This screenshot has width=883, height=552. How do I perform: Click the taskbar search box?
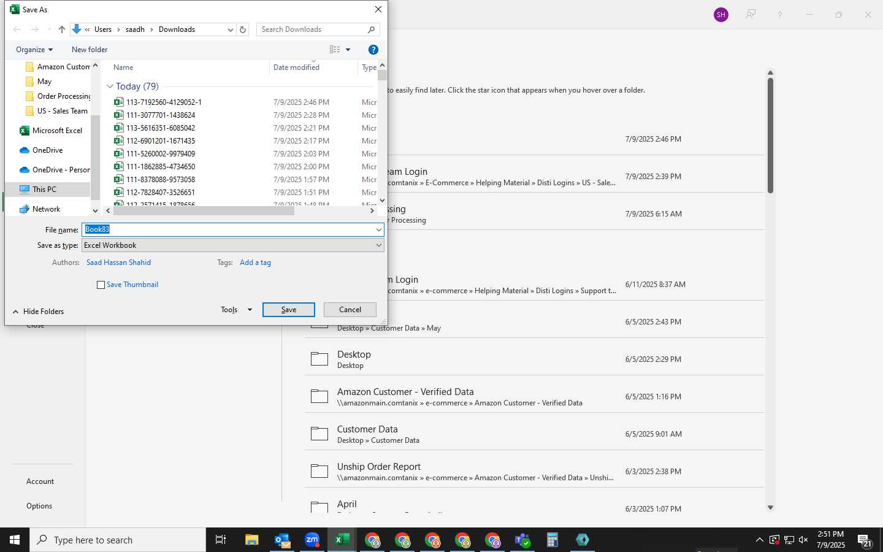[118, 540]
